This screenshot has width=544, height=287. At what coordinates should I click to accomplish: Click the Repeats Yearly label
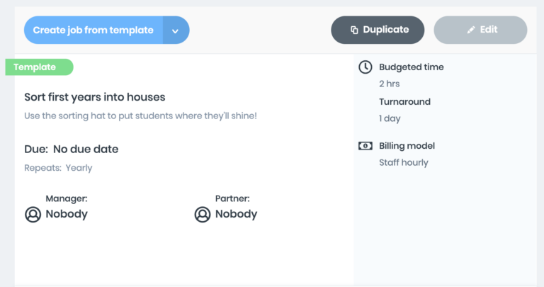click(x=58, y=168)
